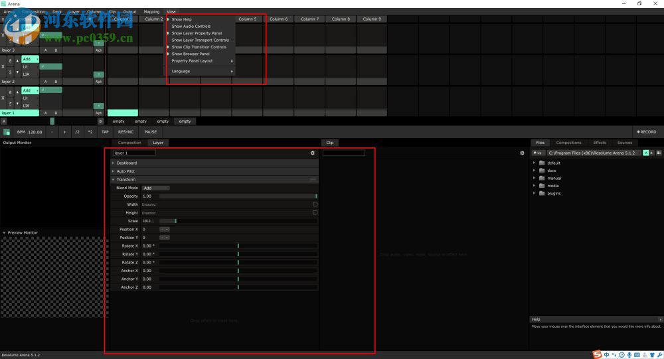Assign layer 2 to crossfader B
664x359 pixels.
click(x=56, y=81)
